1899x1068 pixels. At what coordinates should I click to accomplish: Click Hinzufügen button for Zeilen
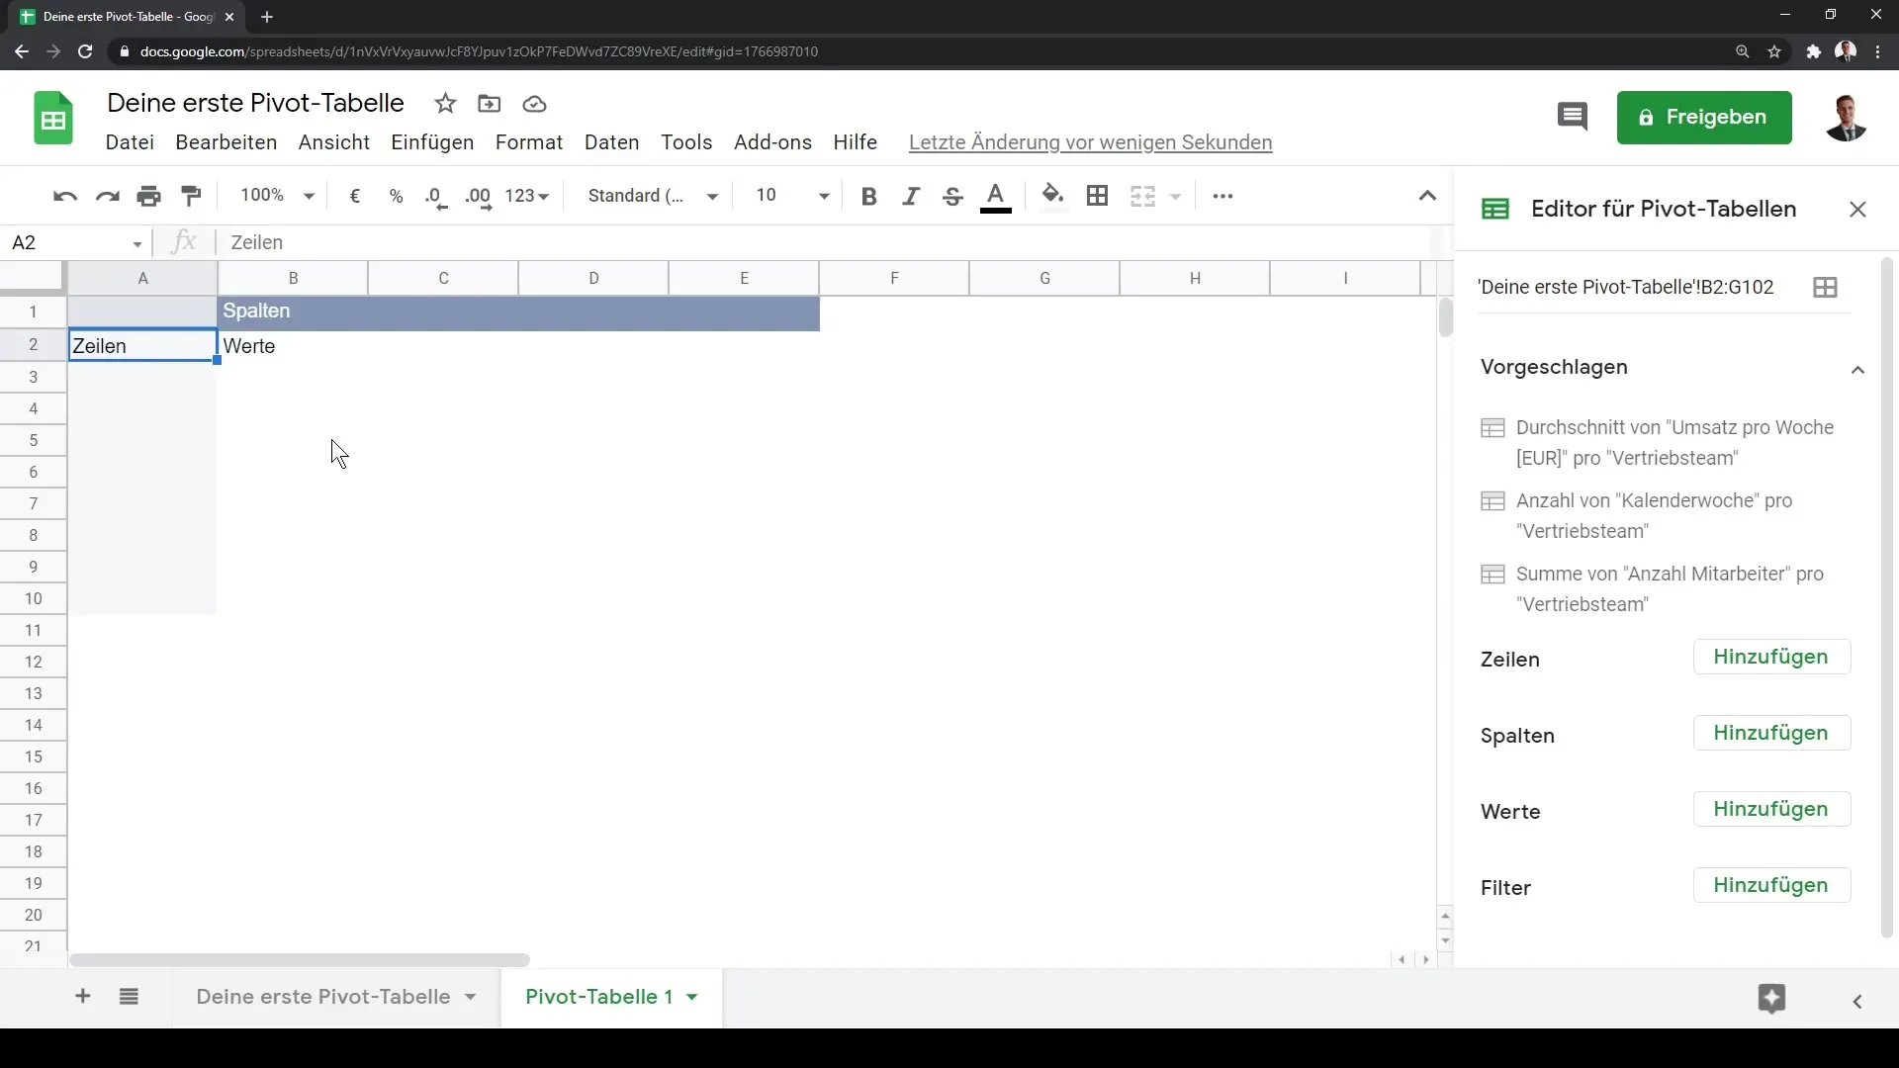pyautogui.click(x=1769, y=656)
